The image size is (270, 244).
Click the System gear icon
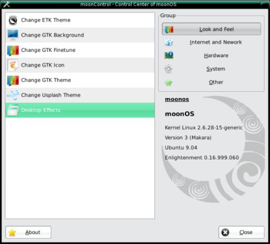coord(168,69)
